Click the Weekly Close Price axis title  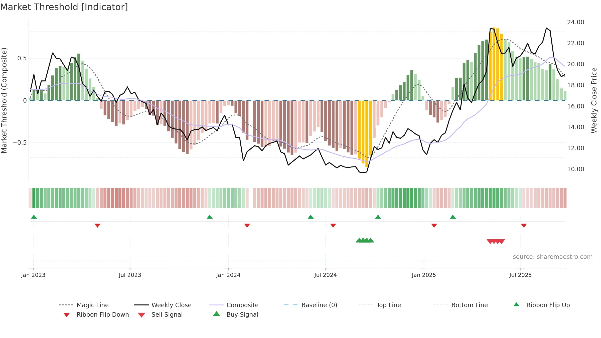click(594, 100)
